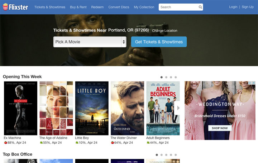Click the splat rating icon for Adult Beginners
The image size is (258, 163).
[x=148, y=143]
